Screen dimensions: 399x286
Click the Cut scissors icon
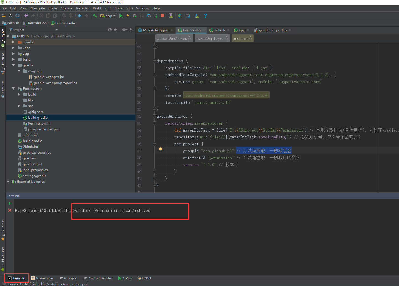click(x=42, y=16)
